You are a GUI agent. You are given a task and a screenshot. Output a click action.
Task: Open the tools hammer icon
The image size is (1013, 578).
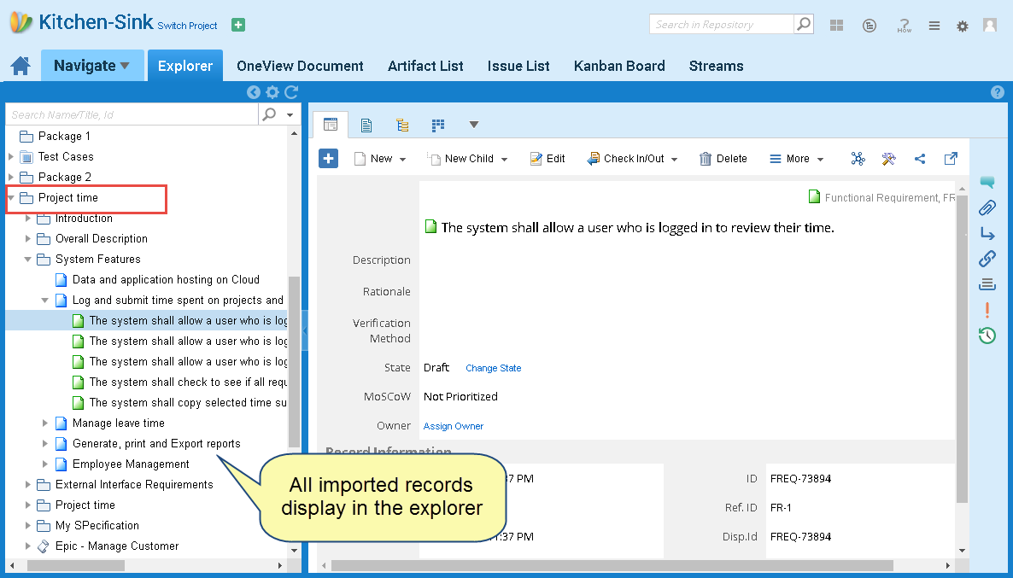coord(889,158)
